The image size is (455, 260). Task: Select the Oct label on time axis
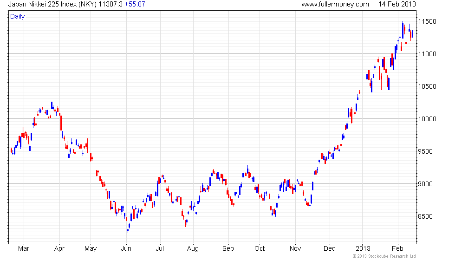[x=260, y=248]
